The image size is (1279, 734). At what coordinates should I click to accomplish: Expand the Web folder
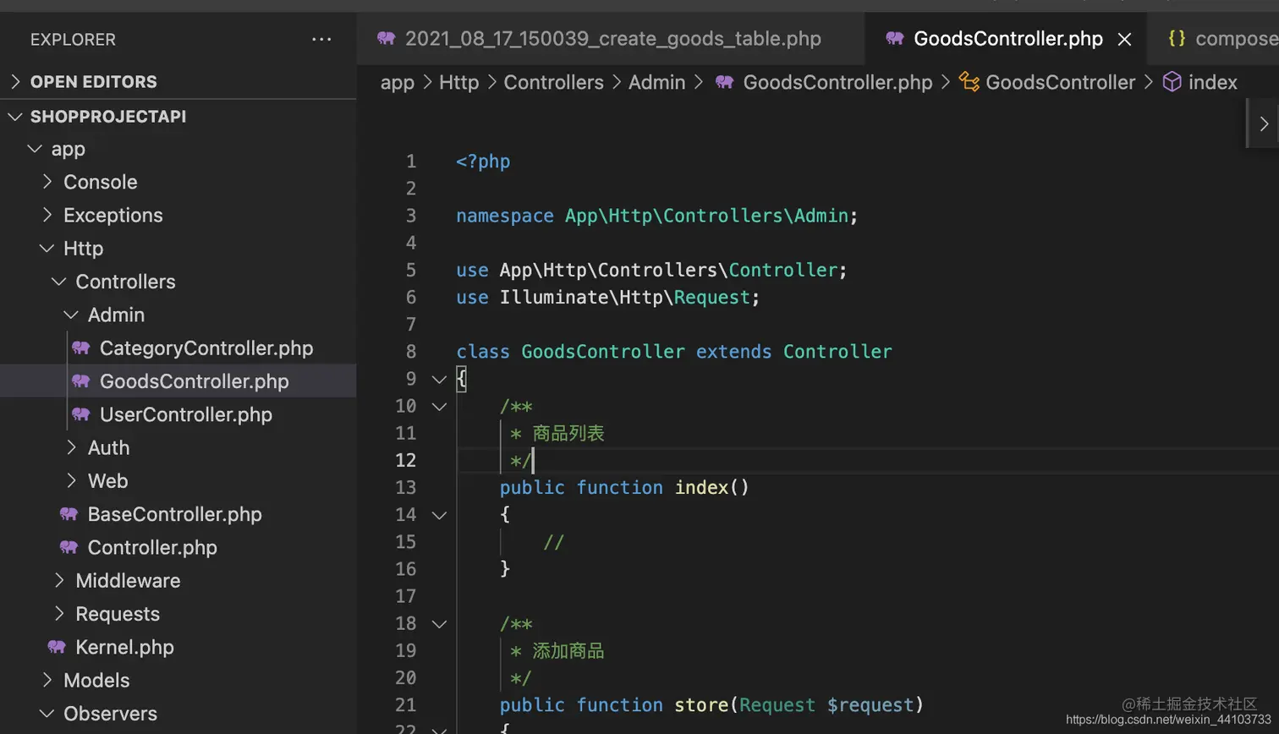point(72,480)
